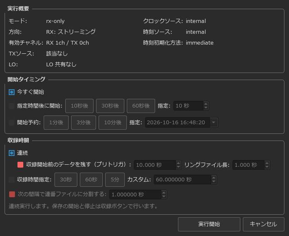
Task: Click the キャンセル button
Action: point(263,224)
